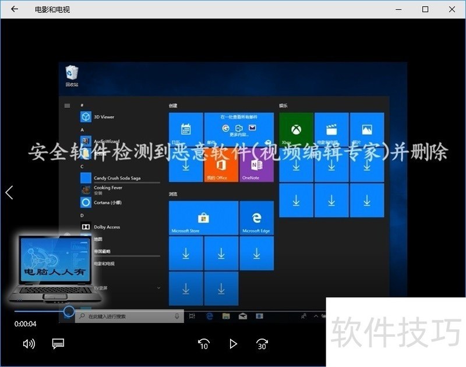Viewport: 466px width, 367px height.
Task: Click the purple OneNote tile
Action: (x=256, y=165)
